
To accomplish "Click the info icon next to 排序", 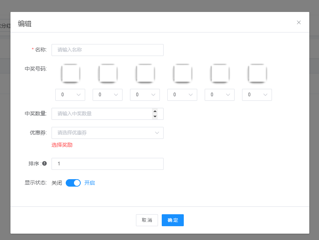I will pyautogui.click(x=44, y=163).
